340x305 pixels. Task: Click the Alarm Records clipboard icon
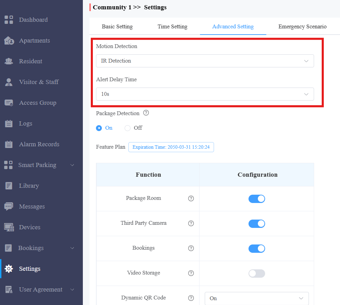click(9, 144)
